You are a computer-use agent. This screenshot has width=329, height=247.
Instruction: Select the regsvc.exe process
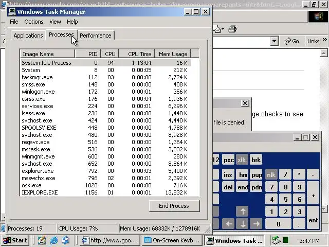tap(105, 142)
